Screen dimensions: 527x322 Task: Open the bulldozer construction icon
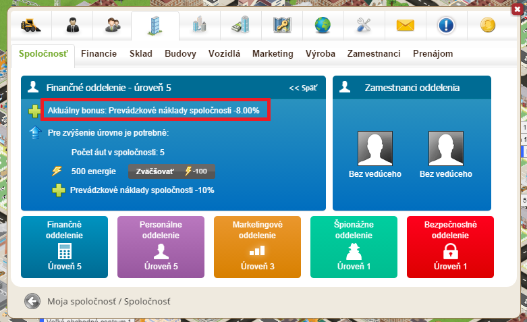coord(30,25)
